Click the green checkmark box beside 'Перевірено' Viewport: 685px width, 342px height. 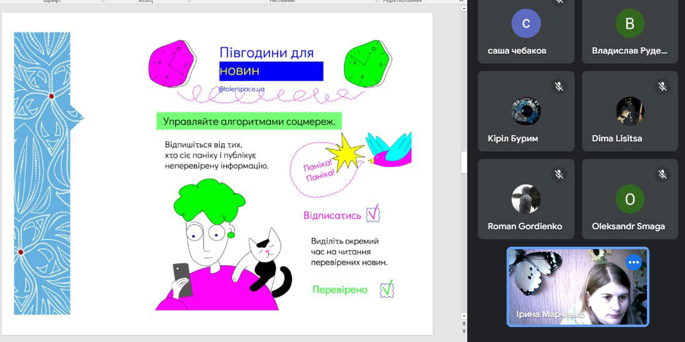coord(387,288)
